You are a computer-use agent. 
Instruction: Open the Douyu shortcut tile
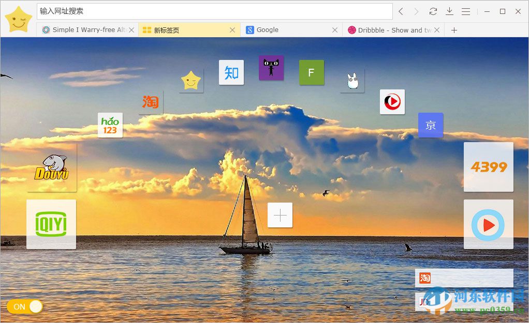(52, 167)
